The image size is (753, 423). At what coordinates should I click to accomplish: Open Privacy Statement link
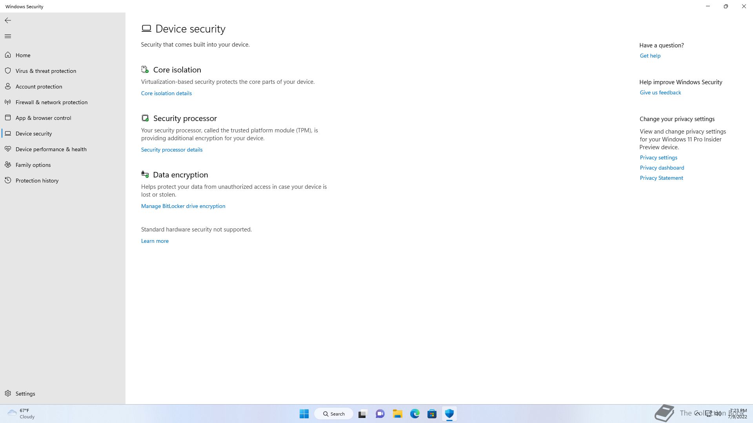(662, 178)
